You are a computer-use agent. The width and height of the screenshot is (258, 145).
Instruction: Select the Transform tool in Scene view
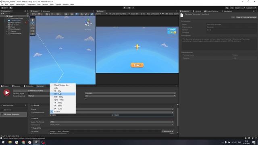click(33, 34)
